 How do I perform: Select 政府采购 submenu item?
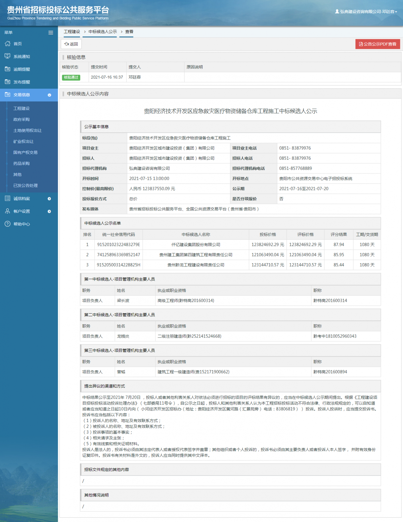21,119
